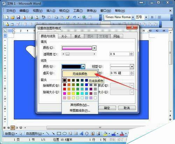
Task: Click the 颜色与线条 tab
Action: click(48, 36)
